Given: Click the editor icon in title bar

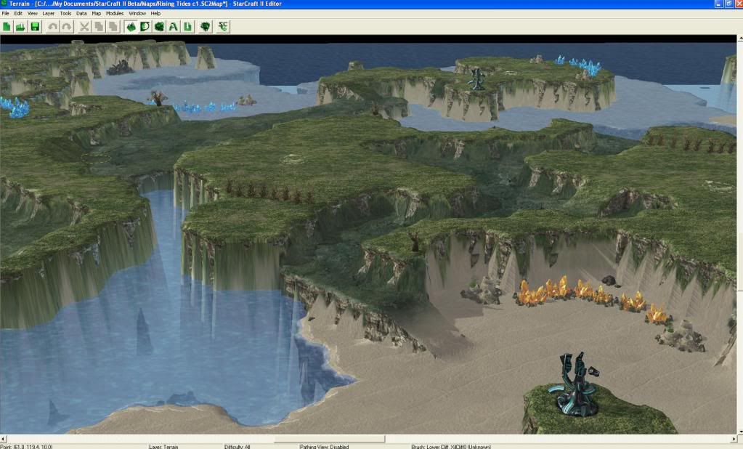Looking at the screenshot, I should (4, 4).
